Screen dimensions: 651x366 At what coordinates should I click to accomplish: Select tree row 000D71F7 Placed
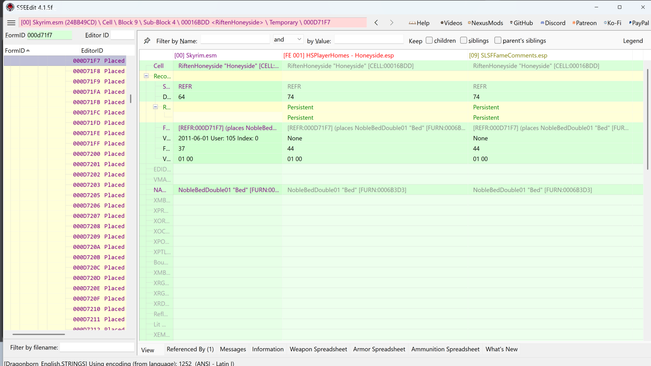(x=65, y=61)
